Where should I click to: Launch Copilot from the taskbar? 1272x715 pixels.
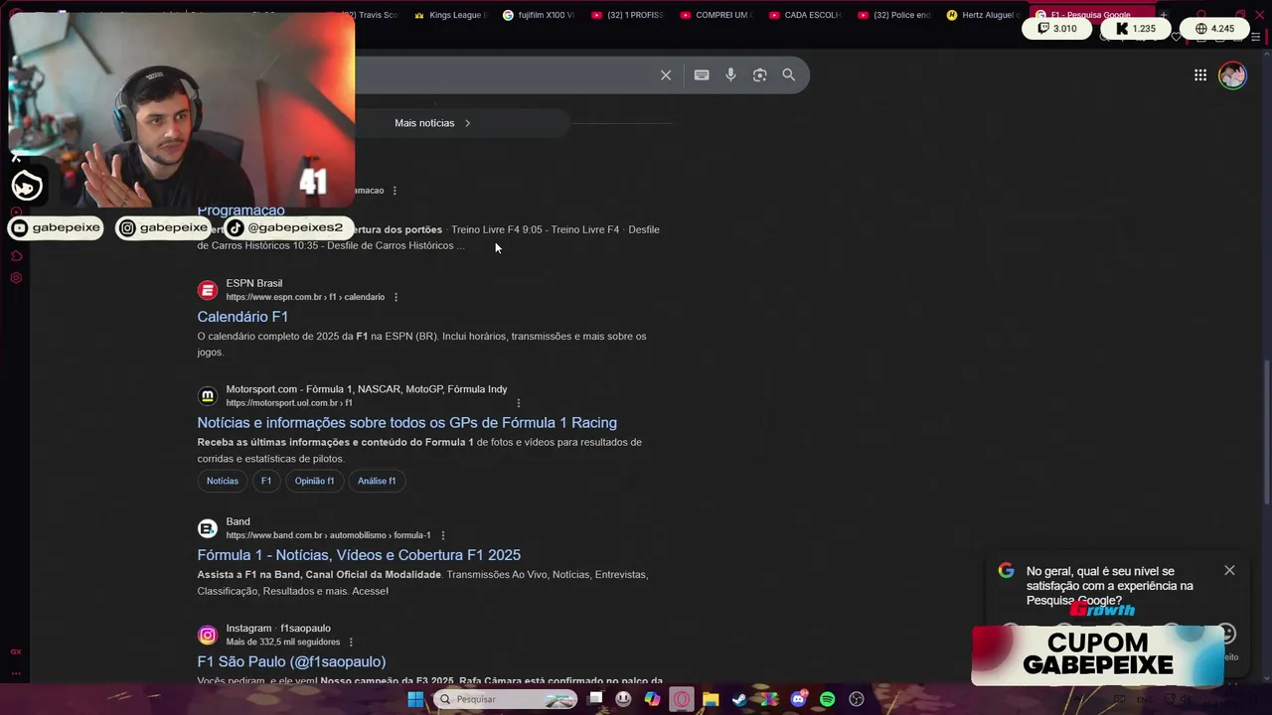click(x=652, y=699)
